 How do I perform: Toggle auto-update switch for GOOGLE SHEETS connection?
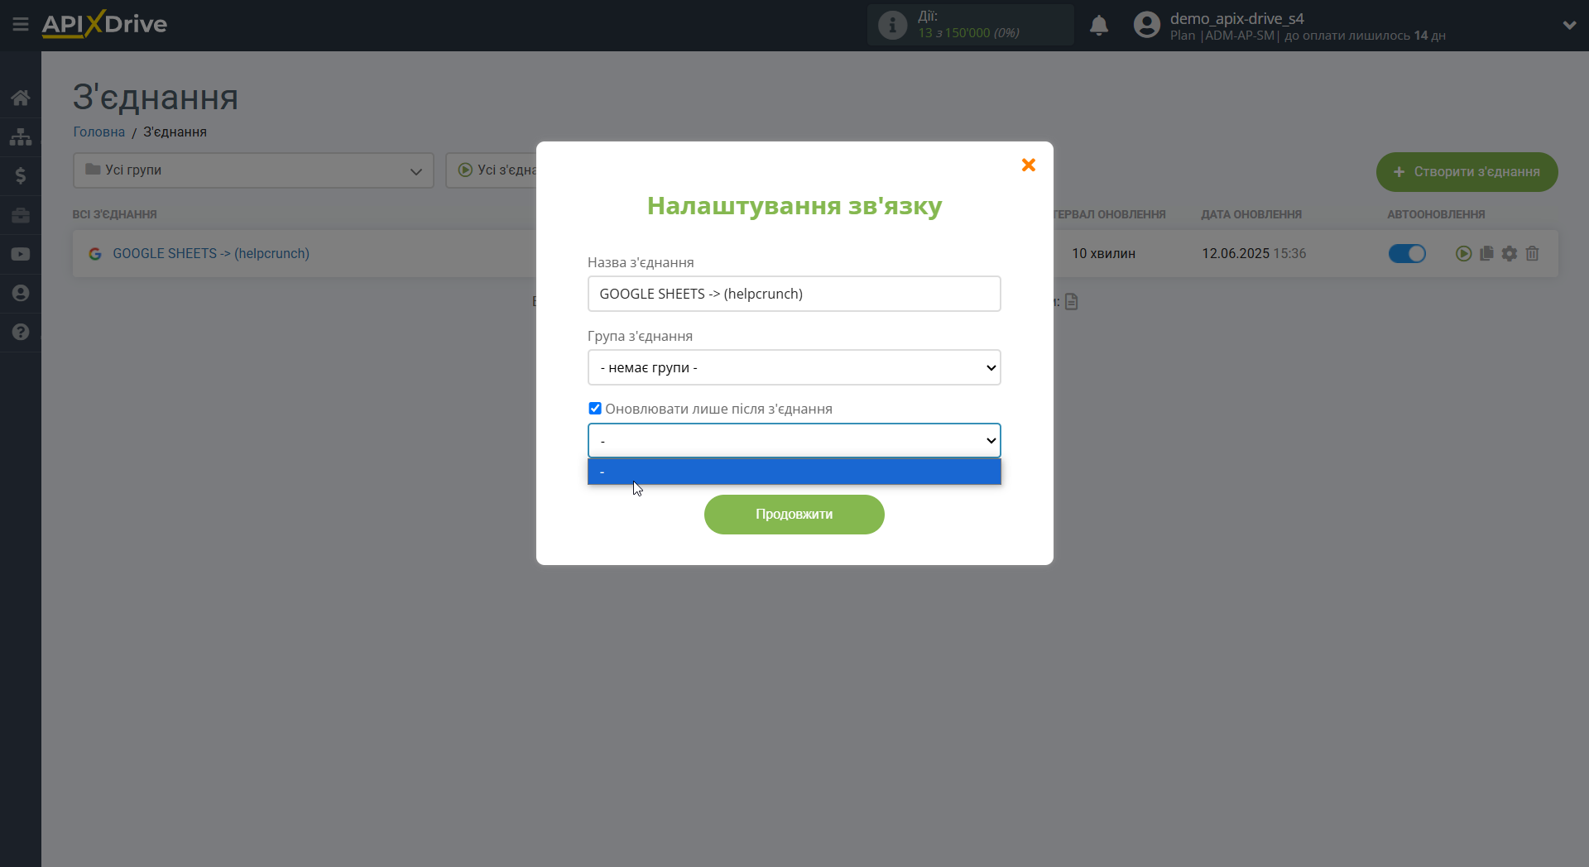(x=1407, y=254)
